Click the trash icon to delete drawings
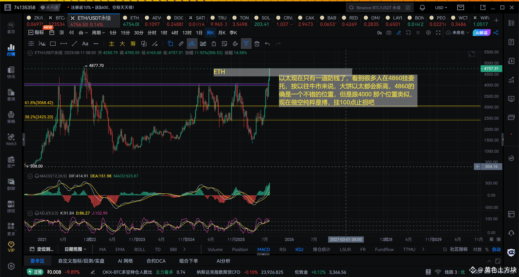The width and height of the screenshot is (519, 277). tap(257, 44)
